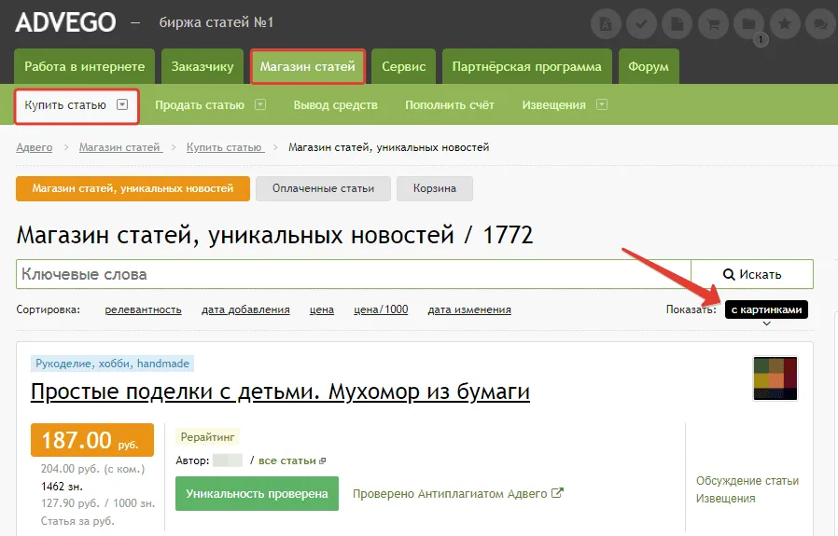Click the folder icon with badge
This screenshot has height=536, width=838.
(748, 24)
